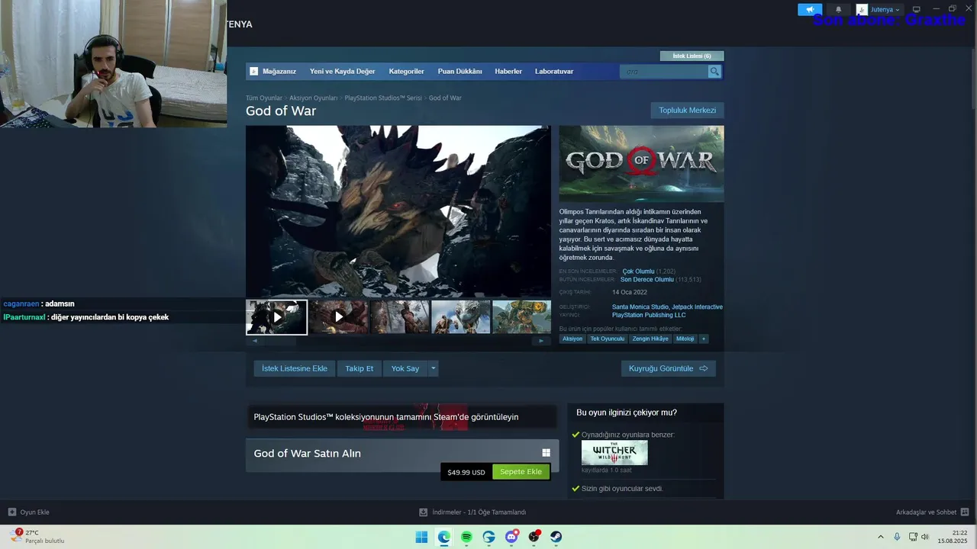Viewport: 977px width, 549px height.
Task: Open PlayStation Studios koleksiyonu banner
Action: (401, 417)
